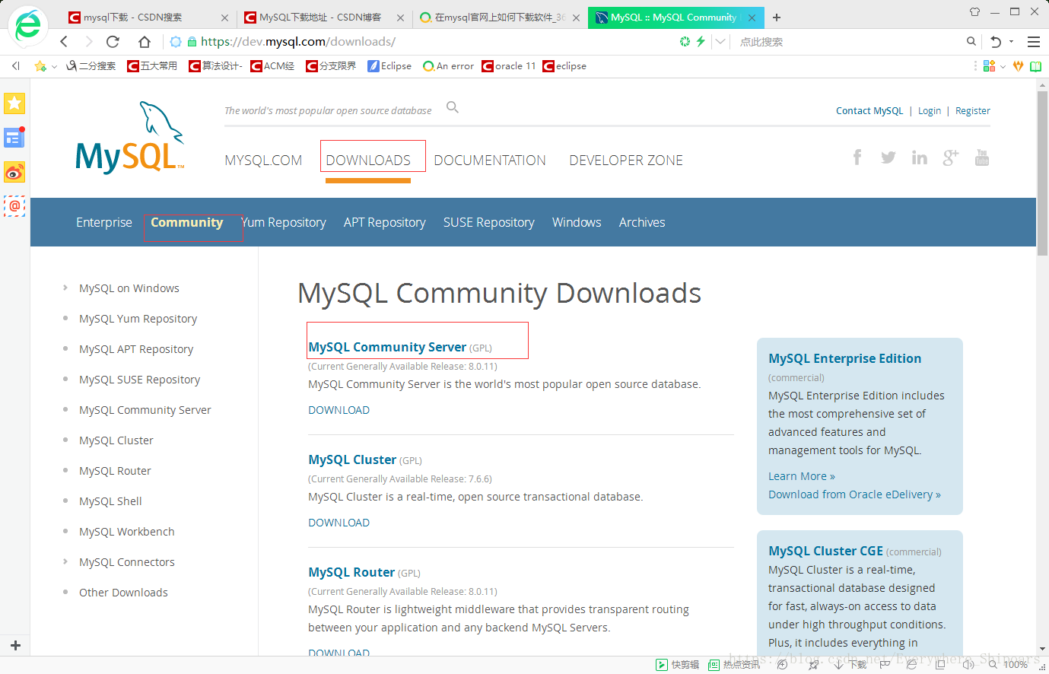The image size is (1049, 674).
Task: Click the Register link
Action: point(973,111)
